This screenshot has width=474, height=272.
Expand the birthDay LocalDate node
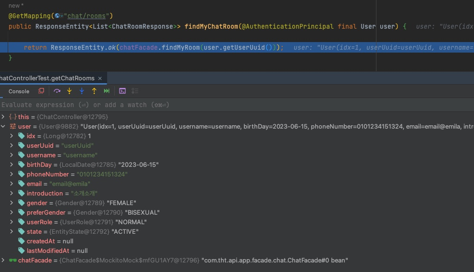tap(11, 165)
